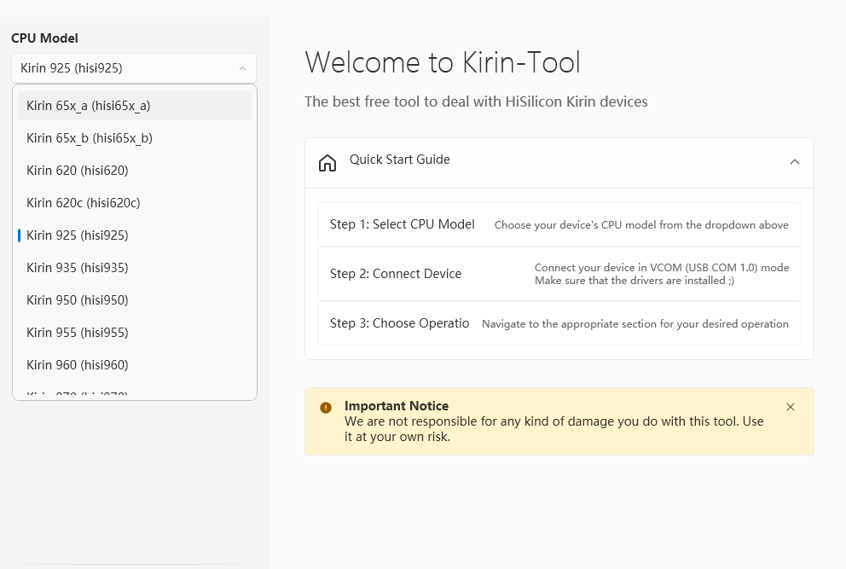Pick Kirin 950 (hisi950) option
This screenshot has width=846, height=569.
pos(135,300)
